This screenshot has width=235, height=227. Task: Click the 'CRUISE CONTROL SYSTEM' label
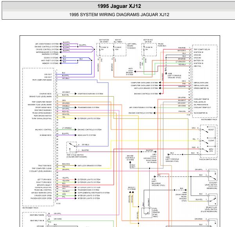[x=47, y=49]
